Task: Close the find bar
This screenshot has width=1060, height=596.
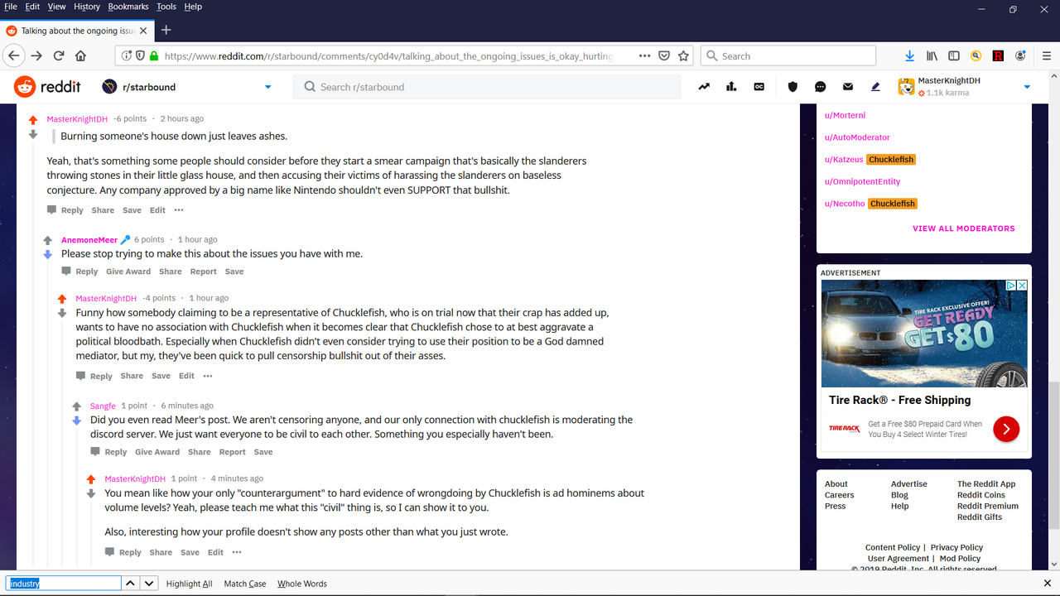Action: click(x=1048, y=584)
